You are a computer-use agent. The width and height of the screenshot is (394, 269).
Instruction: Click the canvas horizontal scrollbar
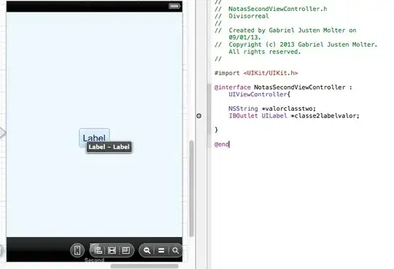144,266
